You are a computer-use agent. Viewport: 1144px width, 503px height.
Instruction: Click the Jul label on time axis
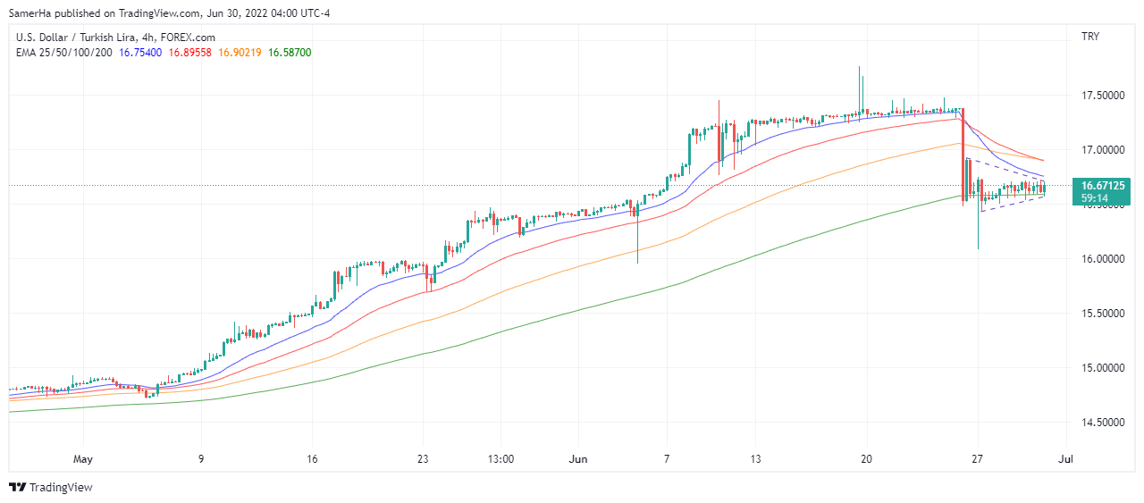(1066, 459)
